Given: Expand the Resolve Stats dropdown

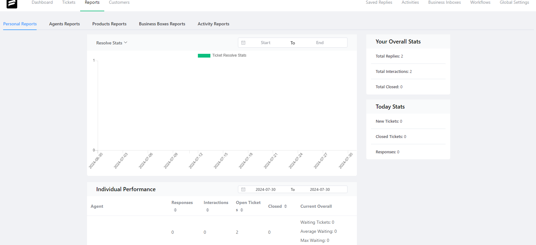Looking at the screenshot, I should click(112, 43).
